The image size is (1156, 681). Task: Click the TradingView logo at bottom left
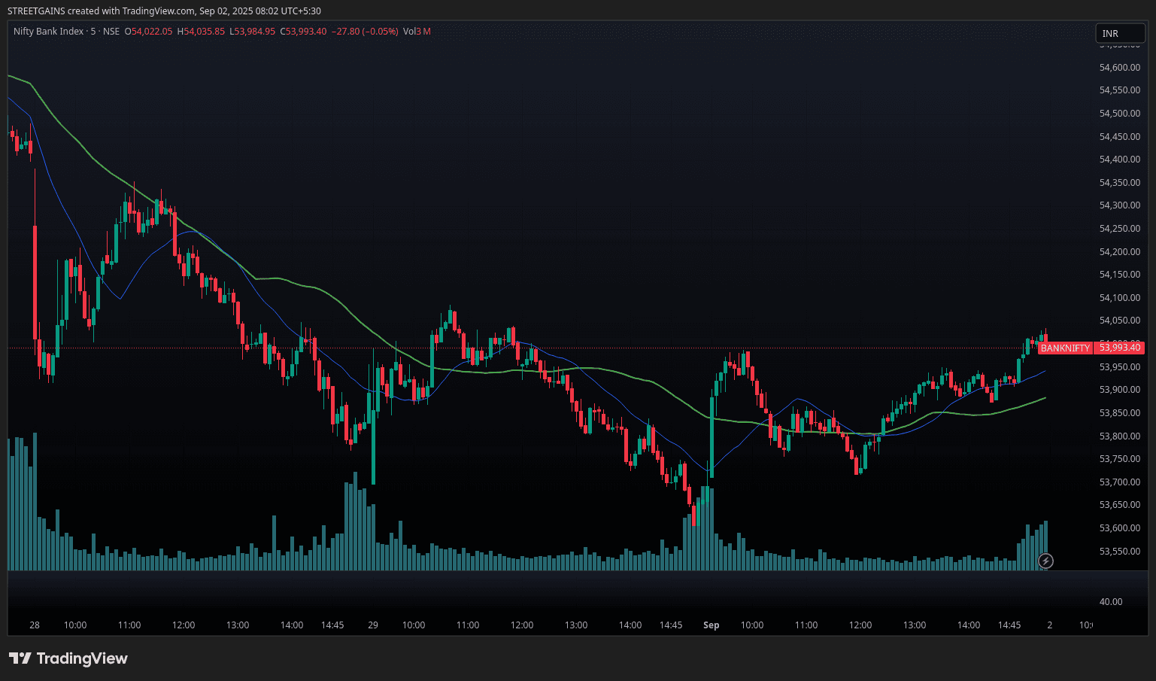coord(68,658)
